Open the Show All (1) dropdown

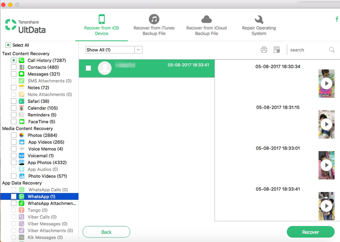pyautogui.click(x=114, y=50)
